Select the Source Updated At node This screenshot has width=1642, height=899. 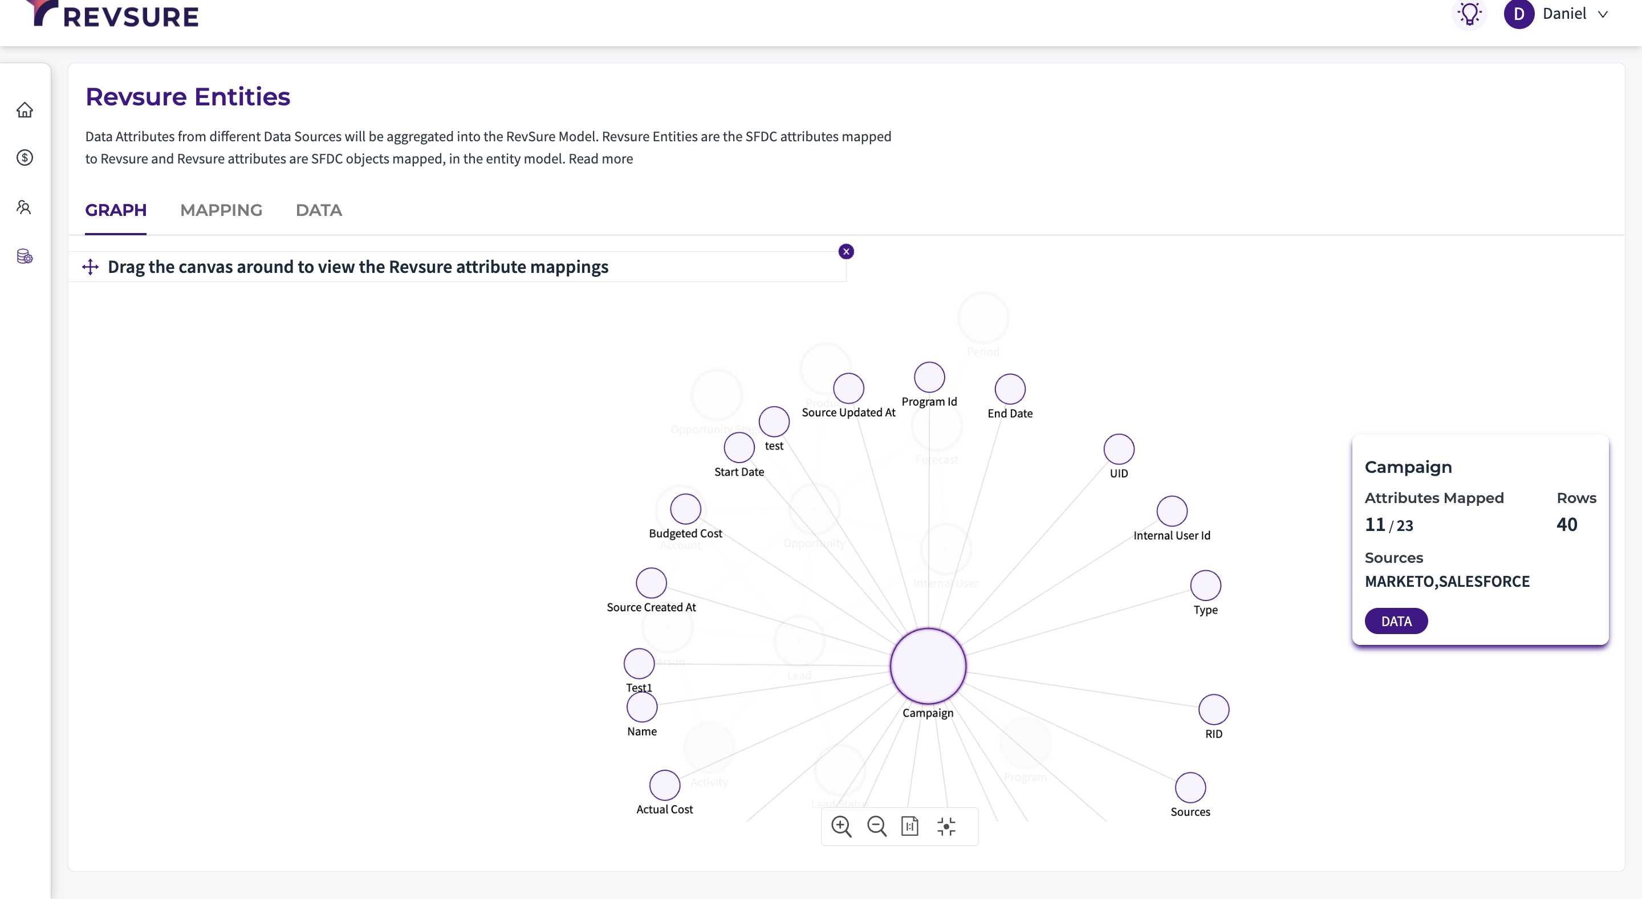click(848, 389)
